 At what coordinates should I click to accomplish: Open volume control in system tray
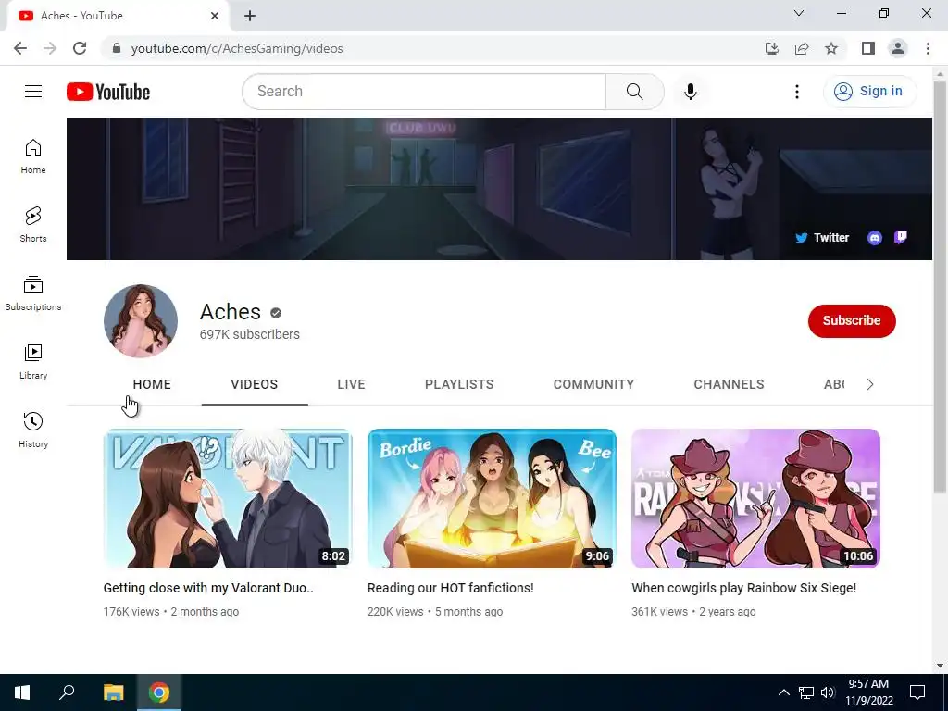point(828,692)
